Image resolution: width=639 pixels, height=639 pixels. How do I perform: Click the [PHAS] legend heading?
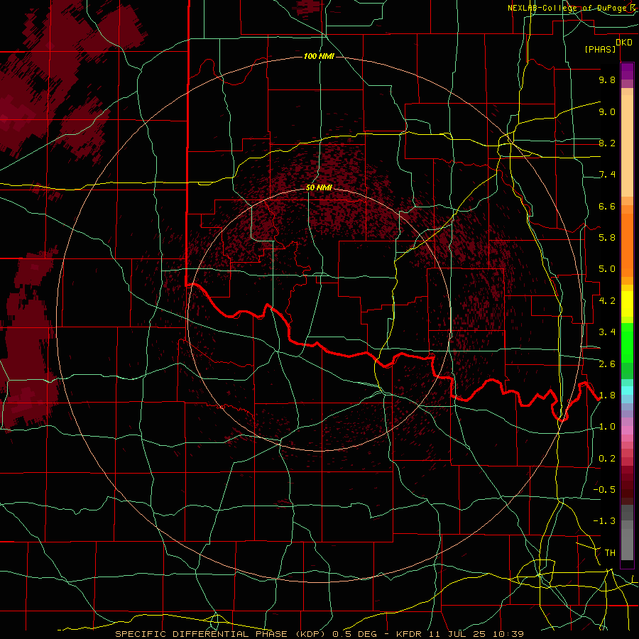[x=600, y=49]
